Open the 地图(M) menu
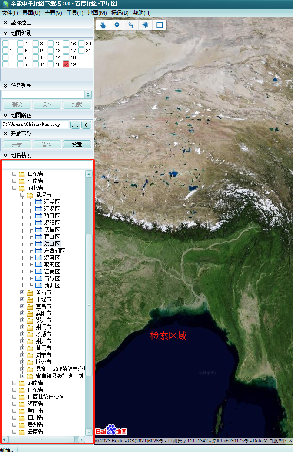This screenshot has height=452, width=293. [x=97, y=13]
